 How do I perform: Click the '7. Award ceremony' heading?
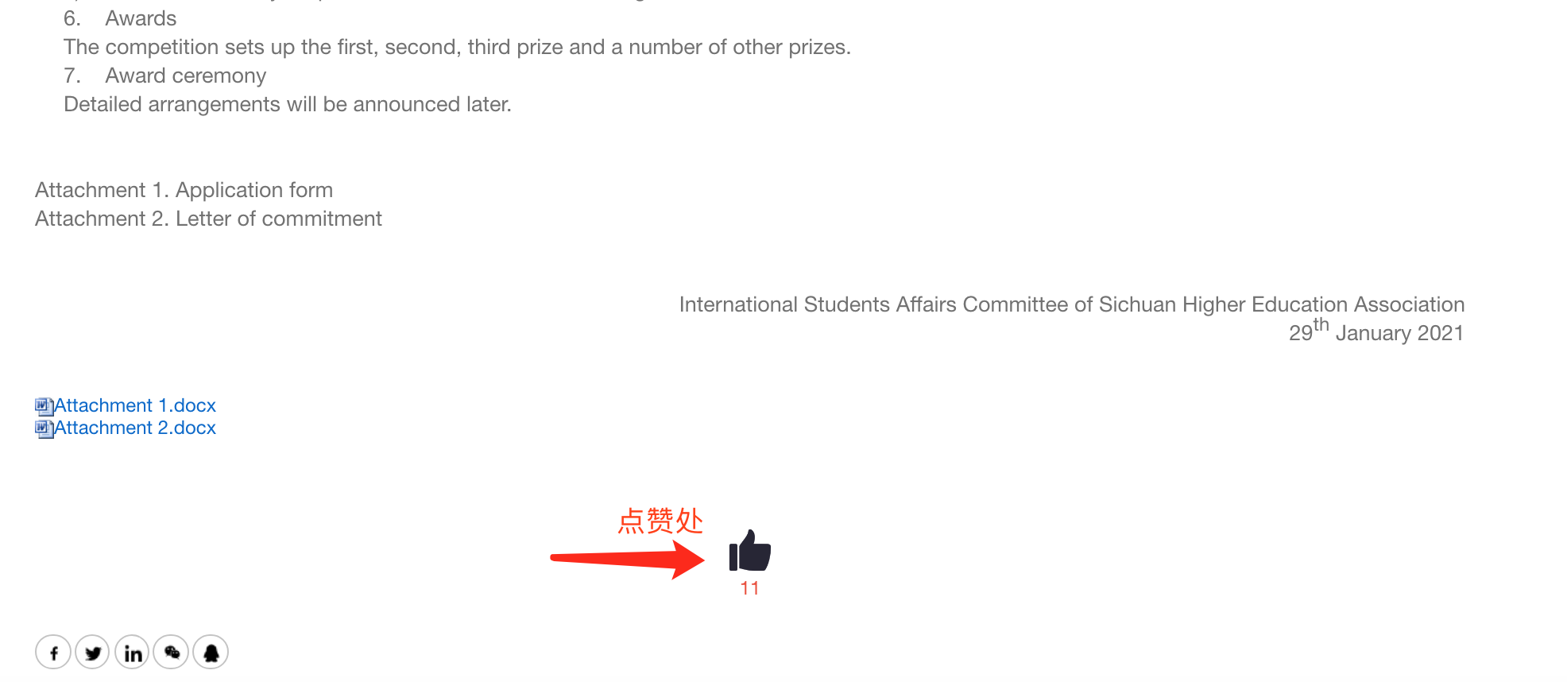pos(164,76)
